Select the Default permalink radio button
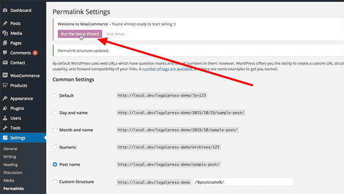The image size is (344, 194). tap(55, 95)
